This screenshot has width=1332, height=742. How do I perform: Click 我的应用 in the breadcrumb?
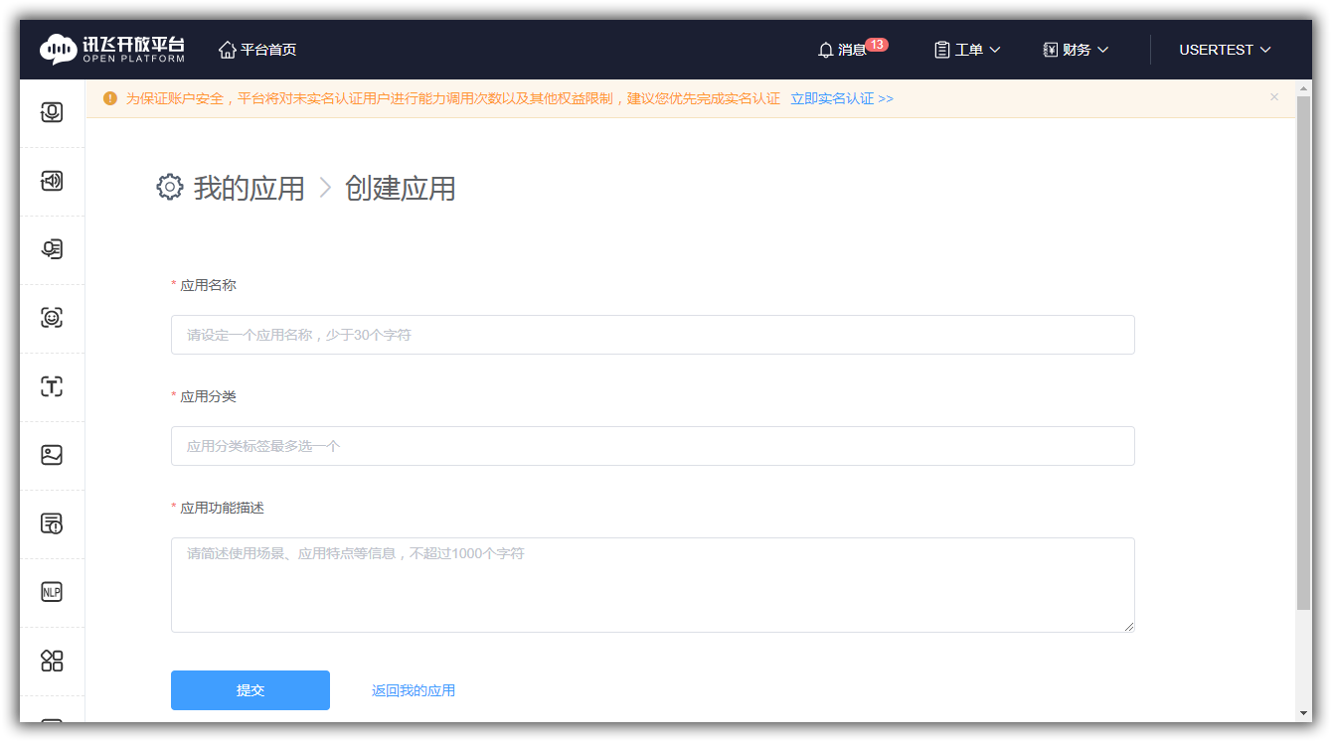pos(249,188)
